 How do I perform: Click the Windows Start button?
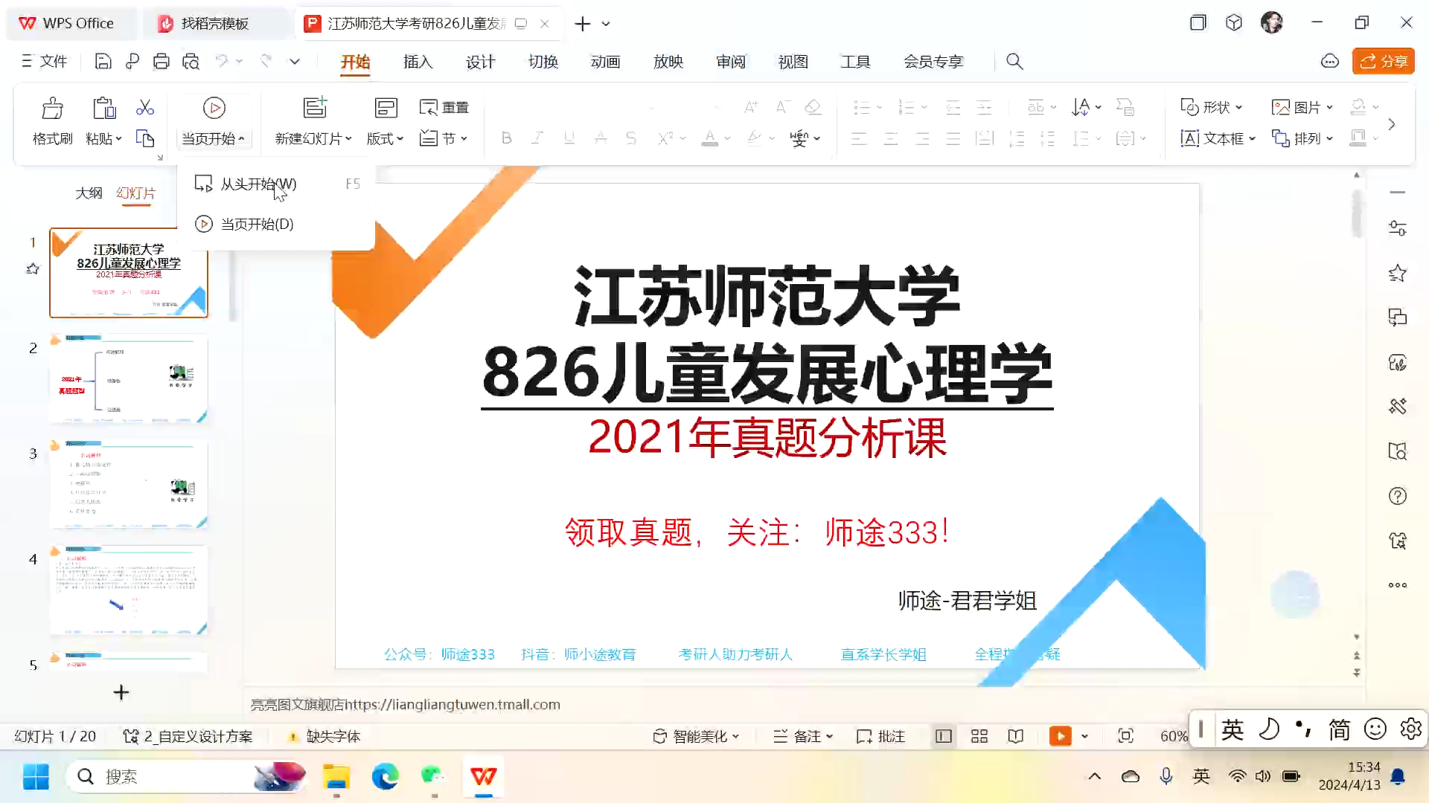36,776
